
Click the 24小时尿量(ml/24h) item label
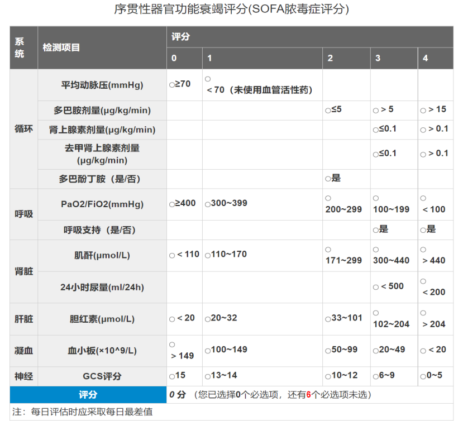point(102,287)
